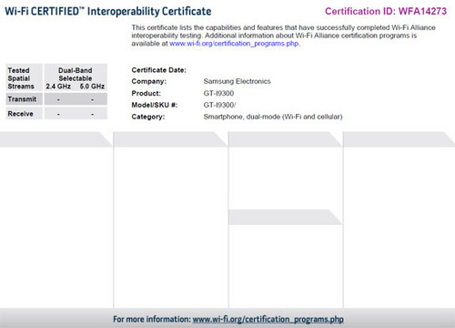
Task: Click the first gray column header tab
Action: coord(56,139)
